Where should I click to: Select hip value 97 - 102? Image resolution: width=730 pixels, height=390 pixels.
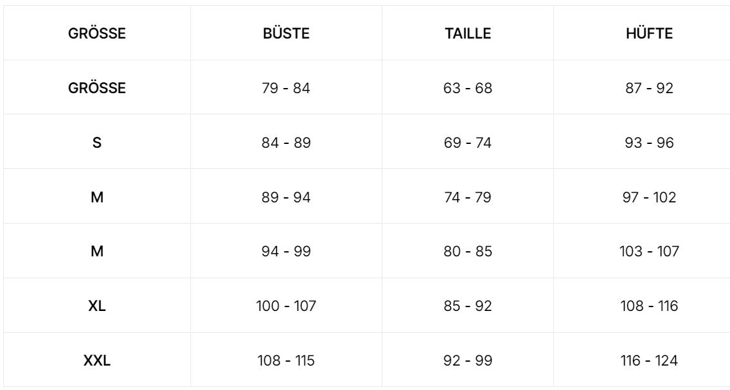click(649, 197)
